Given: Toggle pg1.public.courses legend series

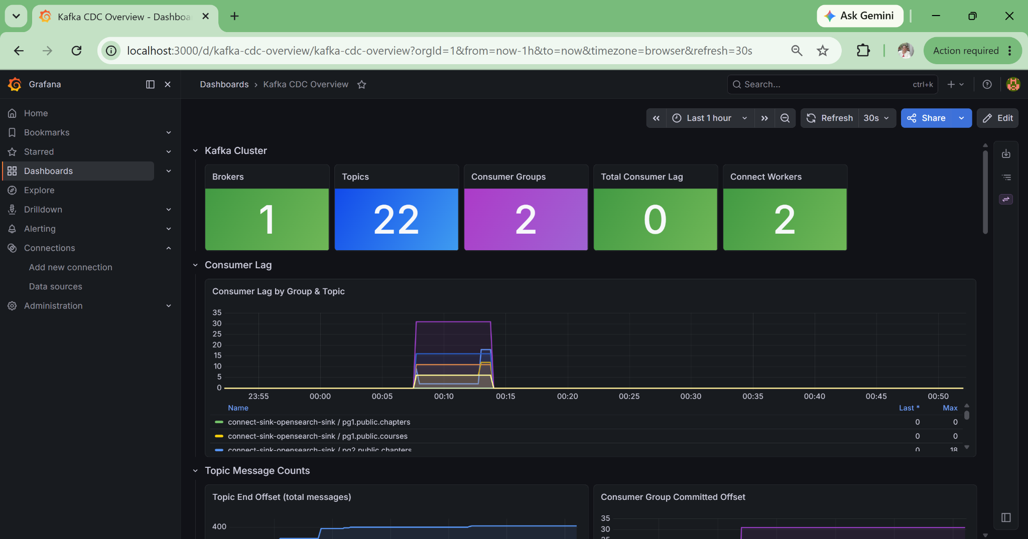Looking at the screenshot, I should point(317,436).
